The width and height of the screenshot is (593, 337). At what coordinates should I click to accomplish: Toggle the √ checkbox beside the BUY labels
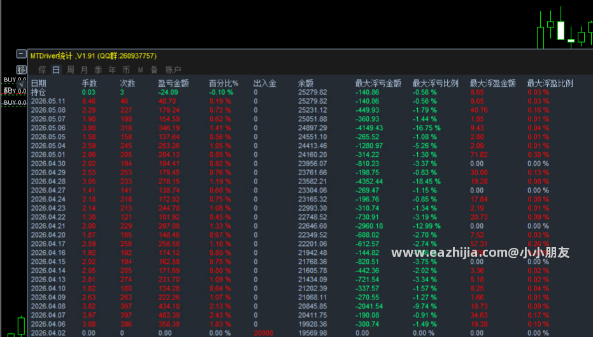pyautogui.click(x=22, y=83)
